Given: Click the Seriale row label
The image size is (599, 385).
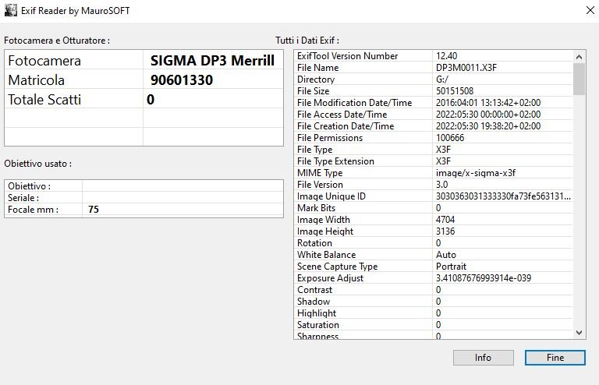Looking at the screenshot, I should (x=23, y=198).
